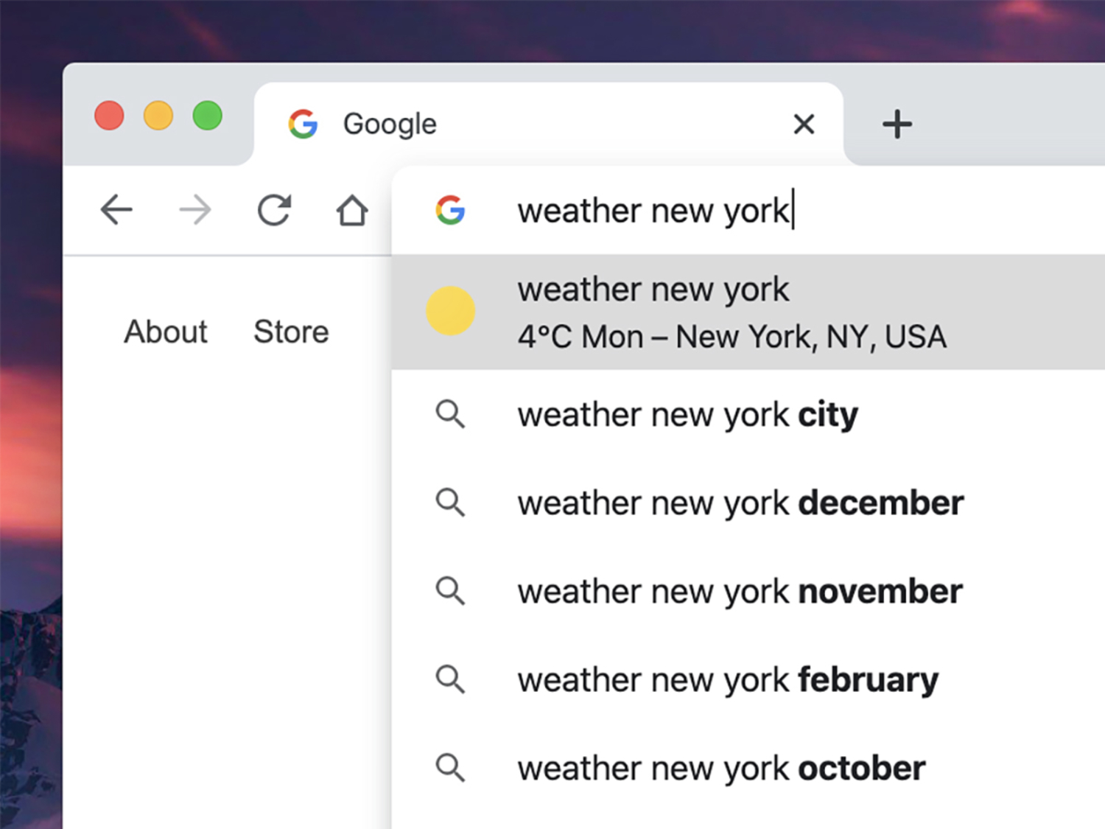Click magnifier icon beside 'city' suggestion
1105x829 pixels.
click(x=450, y=414)
